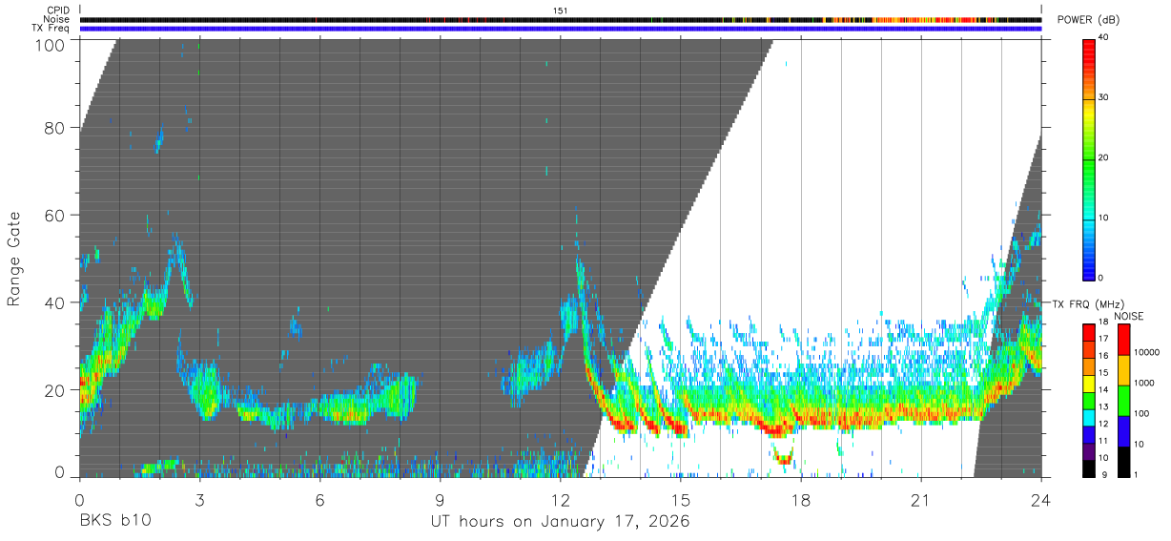Click the POWER (dB) legend title
The width and height of the screenshot is (1171, 541).
point(1087,20)
